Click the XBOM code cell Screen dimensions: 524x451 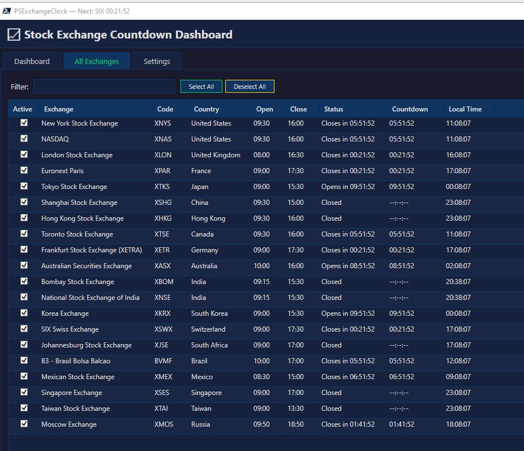(164, 282)
